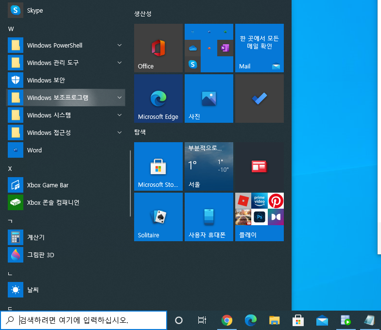Open 그림판 3D app
Image resolution: width=381 pixels, height=330 pixels.
point(66,255)
